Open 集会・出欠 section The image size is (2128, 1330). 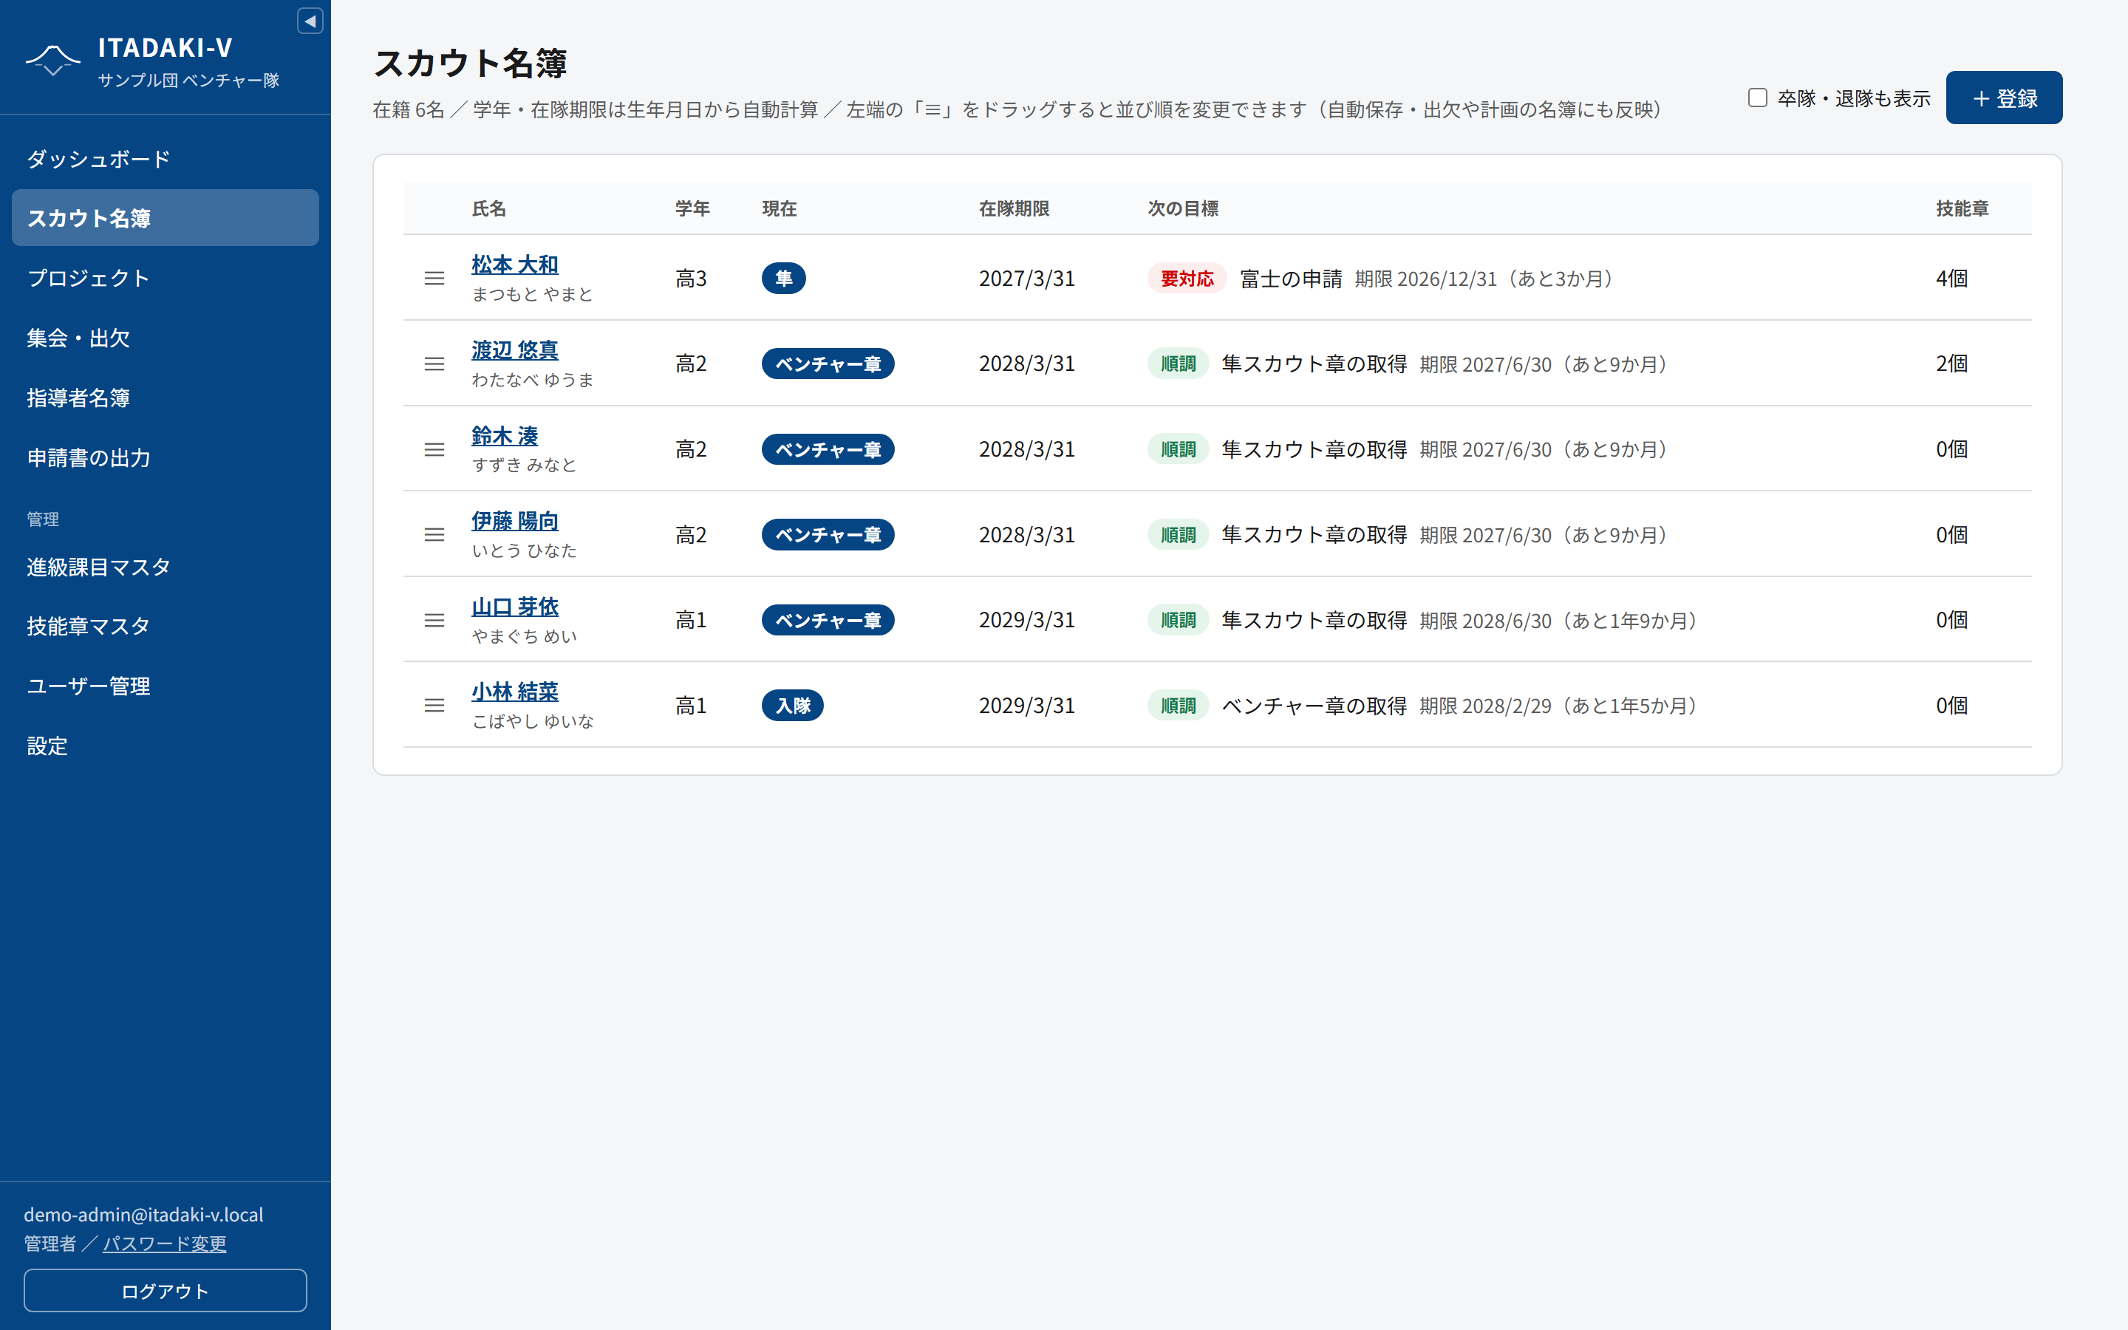point(166,338)
